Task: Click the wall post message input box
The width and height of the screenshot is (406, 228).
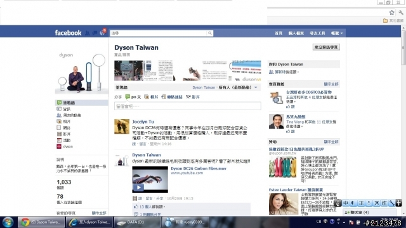Action: click(x=188, y=106)
